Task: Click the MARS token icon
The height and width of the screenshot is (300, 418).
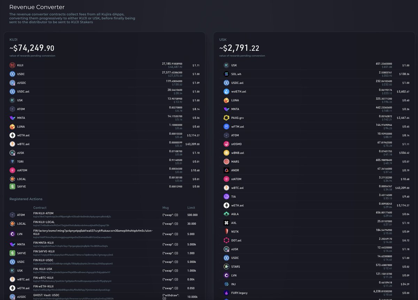Action: 226,161
